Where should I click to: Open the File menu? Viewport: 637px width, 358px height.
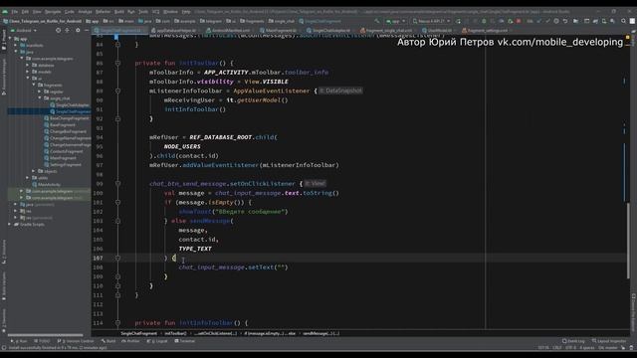click(15, 12)
